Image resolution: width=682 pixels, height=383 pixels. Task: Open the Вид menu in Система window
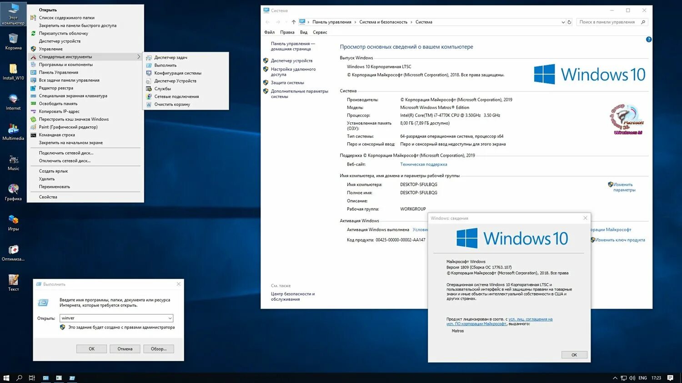coord(304,32)
